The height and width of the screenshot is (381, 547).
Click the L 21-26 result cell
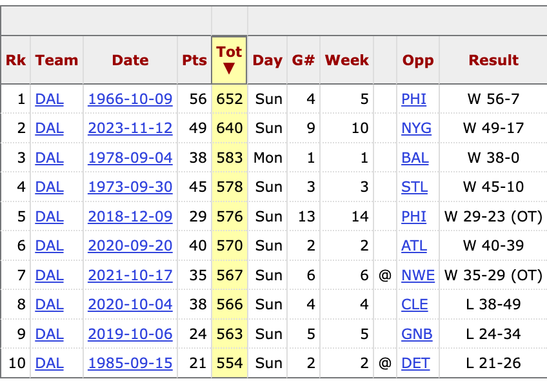coord(493,363)
